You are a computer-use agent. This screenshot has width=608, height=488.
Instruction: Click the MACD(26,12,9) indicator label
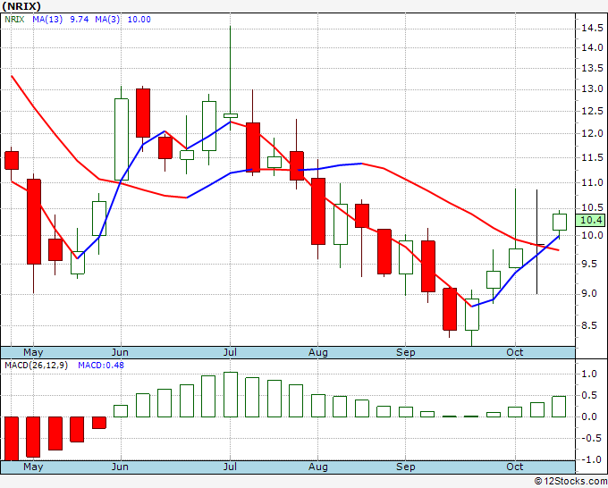36,366
